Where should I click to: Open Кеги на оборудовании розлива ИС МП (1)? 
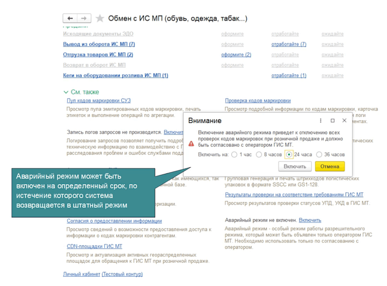pyautogui.click(x=116, y=75)
